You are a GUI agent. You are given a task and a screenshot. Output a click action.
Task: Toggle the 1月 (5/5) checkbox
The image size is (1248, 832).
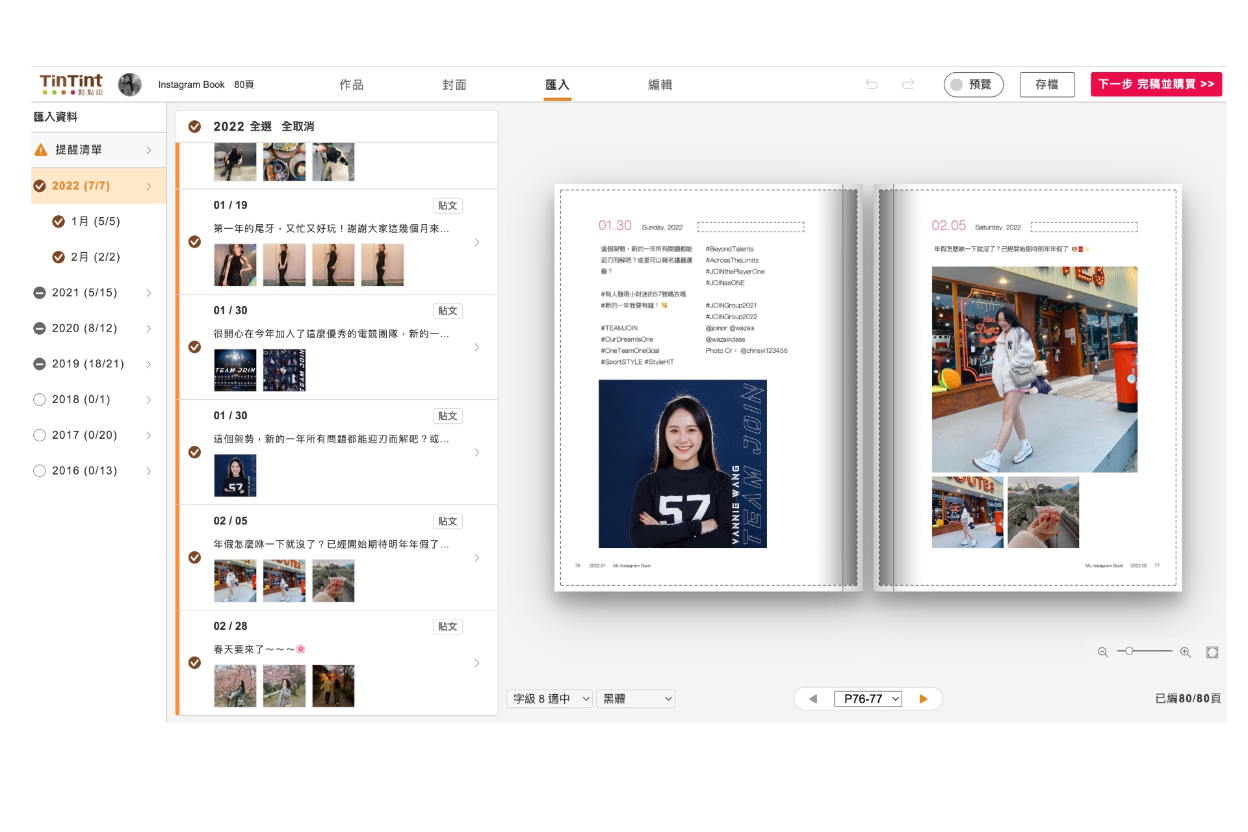click(x=58, y=222)
